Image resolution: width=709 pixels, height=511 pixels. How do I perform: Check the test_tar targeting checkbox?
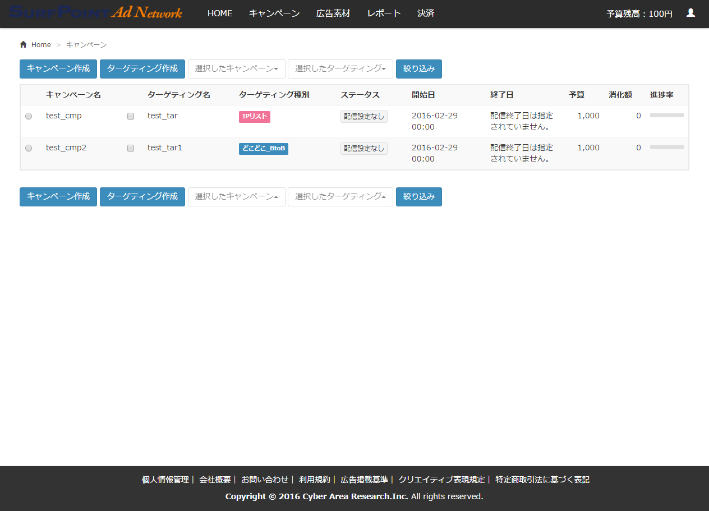pyautogui.click(x=131, y=116)
